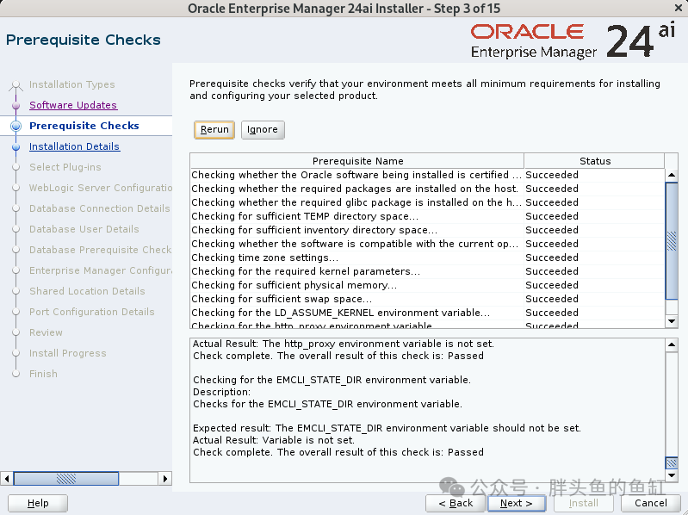The image size is (688, 515).
Task: Click the Finish step
Action: click(43, 373)
